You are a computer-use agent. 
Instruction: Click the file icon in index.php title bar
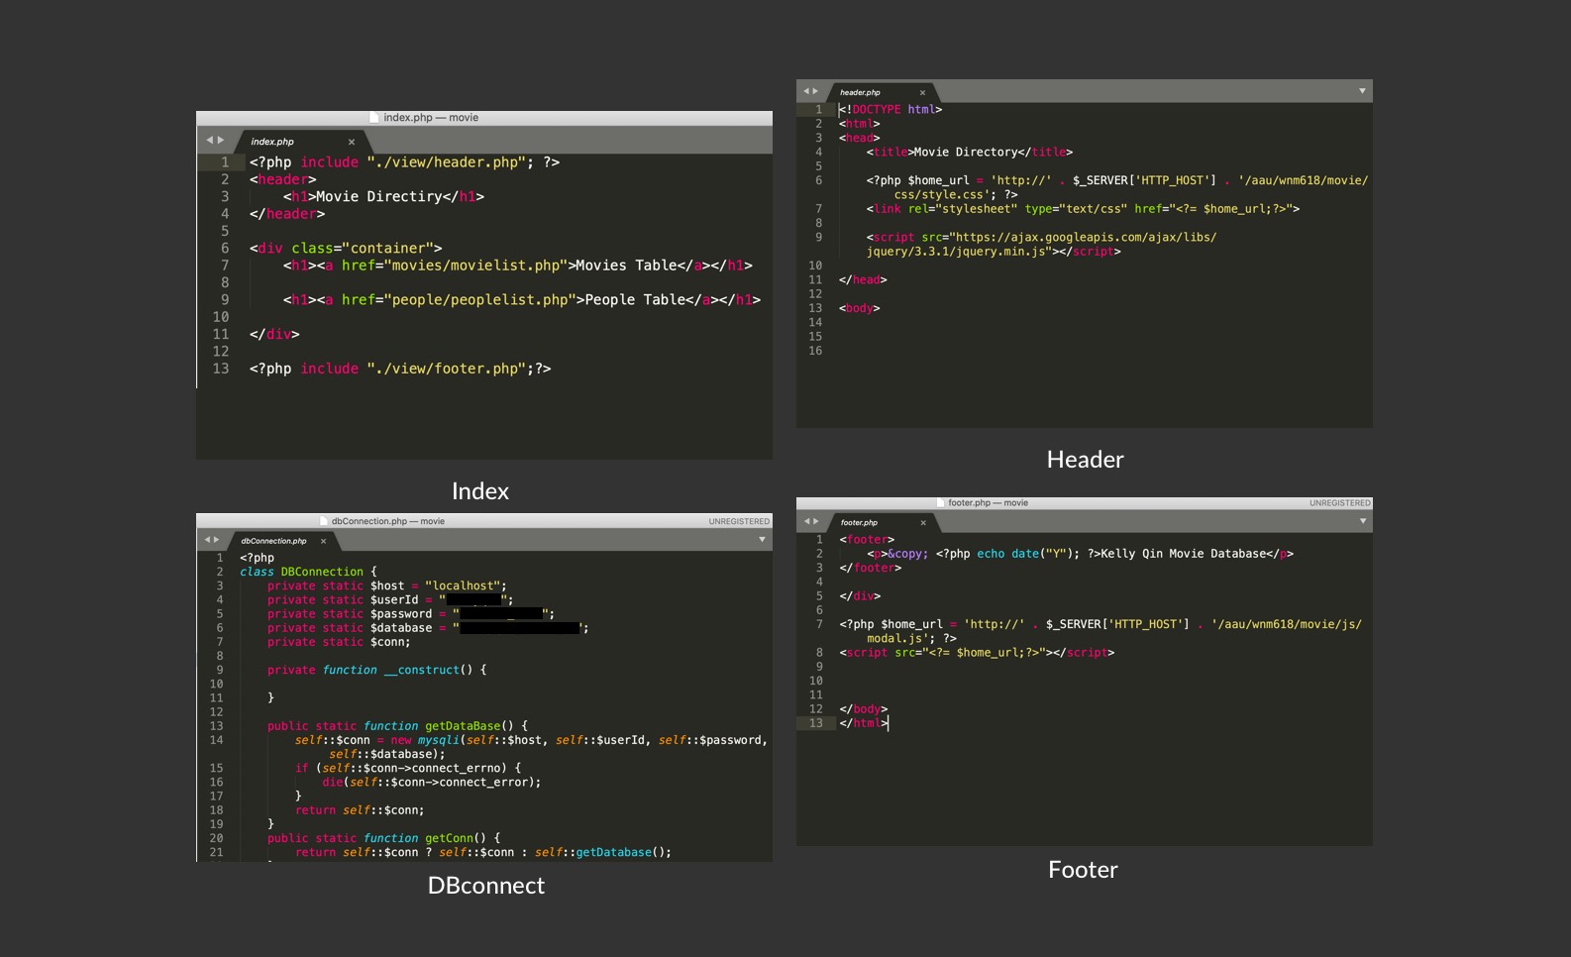(374, 117)
